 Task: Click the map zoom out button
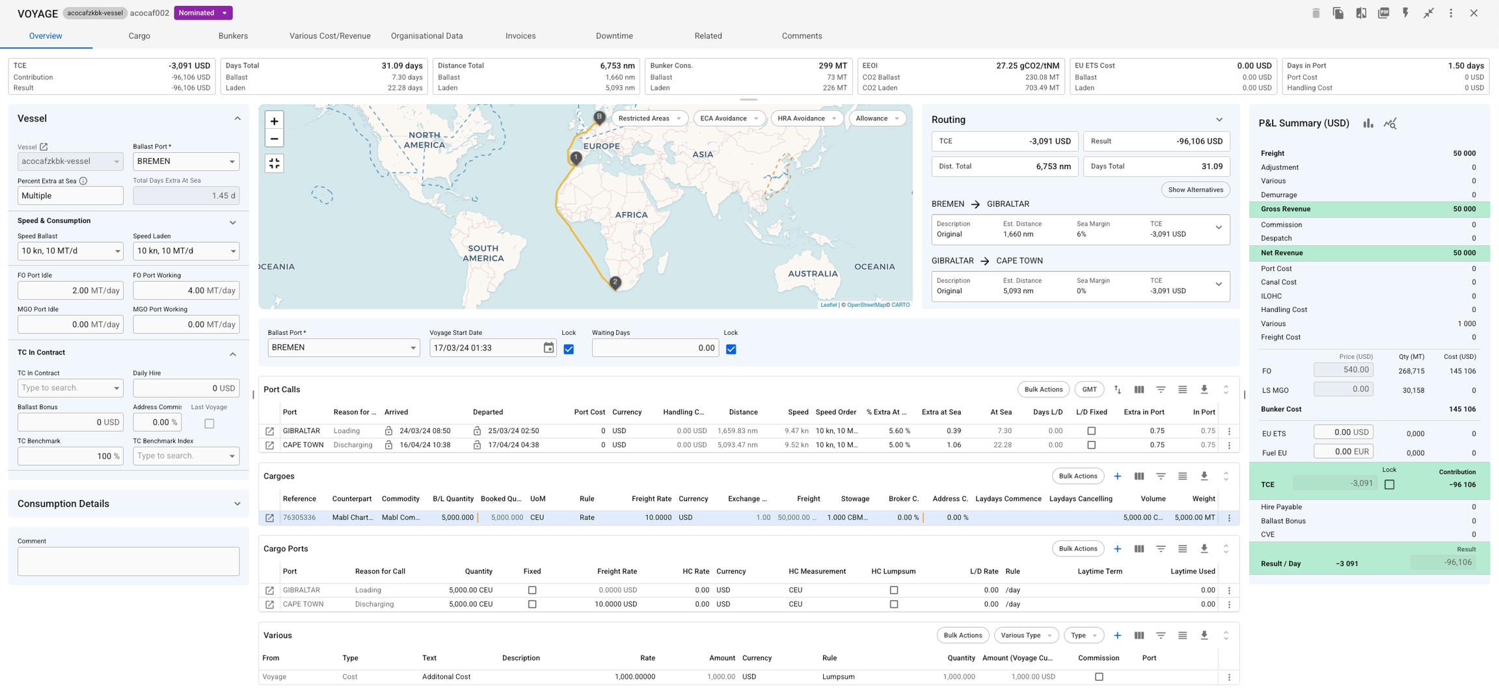(x=274, y=138)
